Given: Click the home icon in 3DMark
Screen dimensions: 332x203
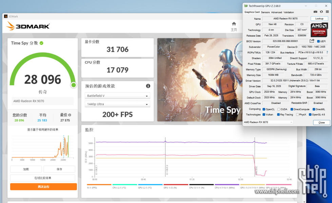Looking at the screenshot, I should [234, 24].
